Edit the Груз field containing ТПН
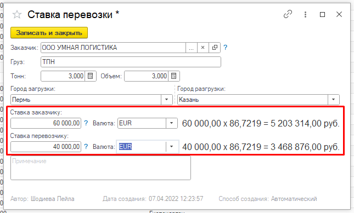Viewport: 354px width, 213px height. coord(131,62)
